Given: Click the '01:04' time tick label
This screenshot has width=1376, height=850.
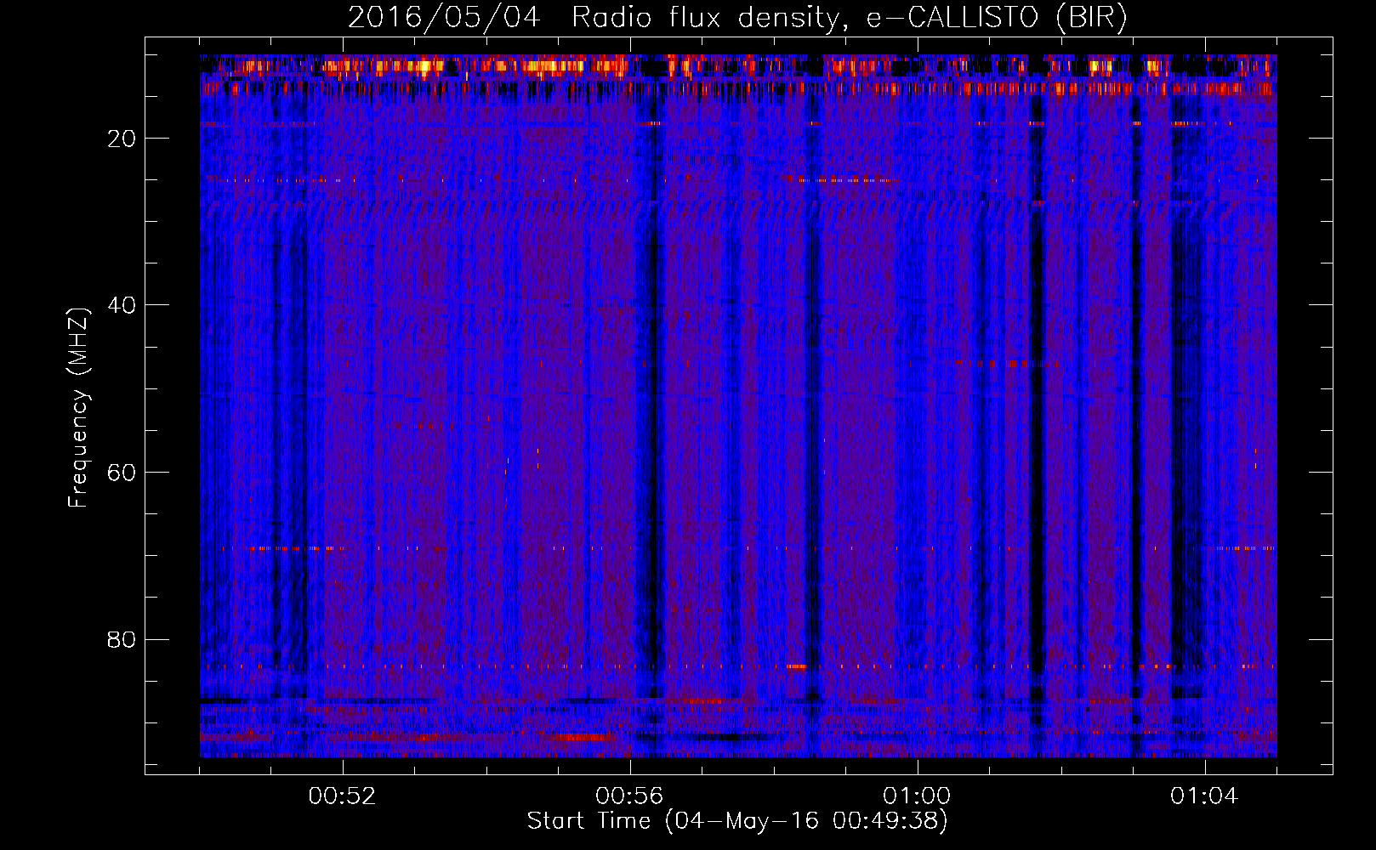Looking at the screenshot, I should pos(1204,796).
